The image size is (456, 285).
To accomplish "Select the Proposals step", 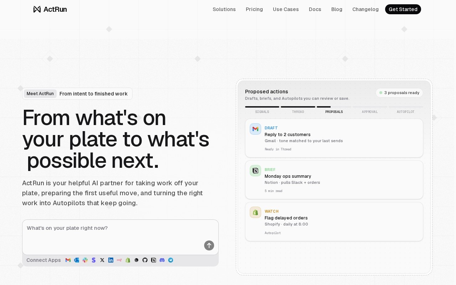I will (x=334, y=112).
